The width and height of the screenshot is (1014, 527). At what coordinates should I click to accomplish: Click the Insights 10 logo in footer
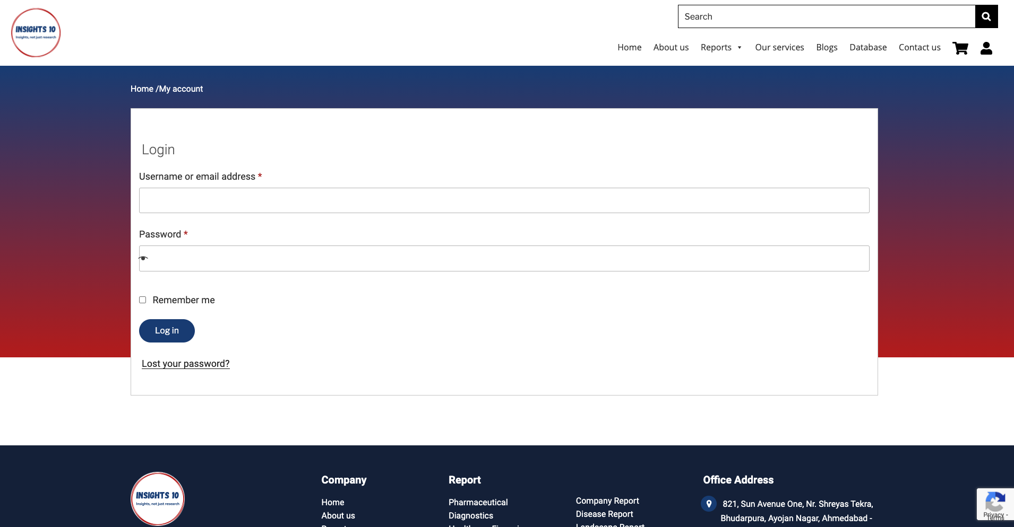coord(157,498)
